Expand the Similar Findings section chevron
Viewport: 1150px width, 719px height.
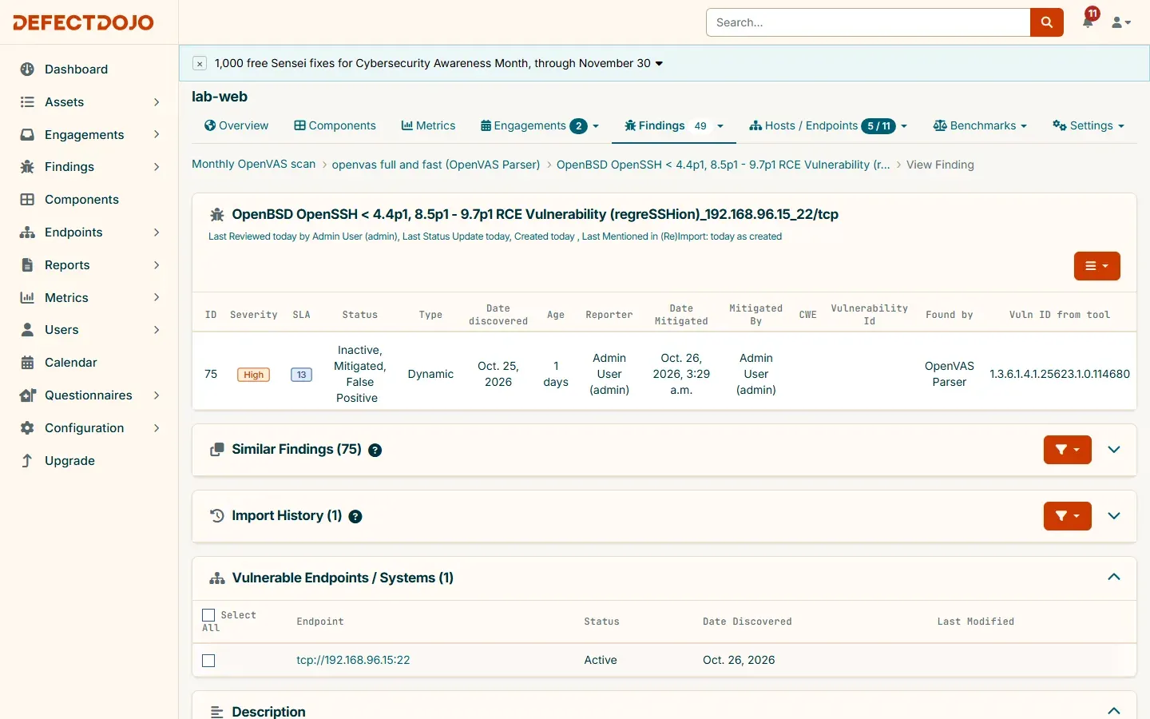pos(1114,450)
